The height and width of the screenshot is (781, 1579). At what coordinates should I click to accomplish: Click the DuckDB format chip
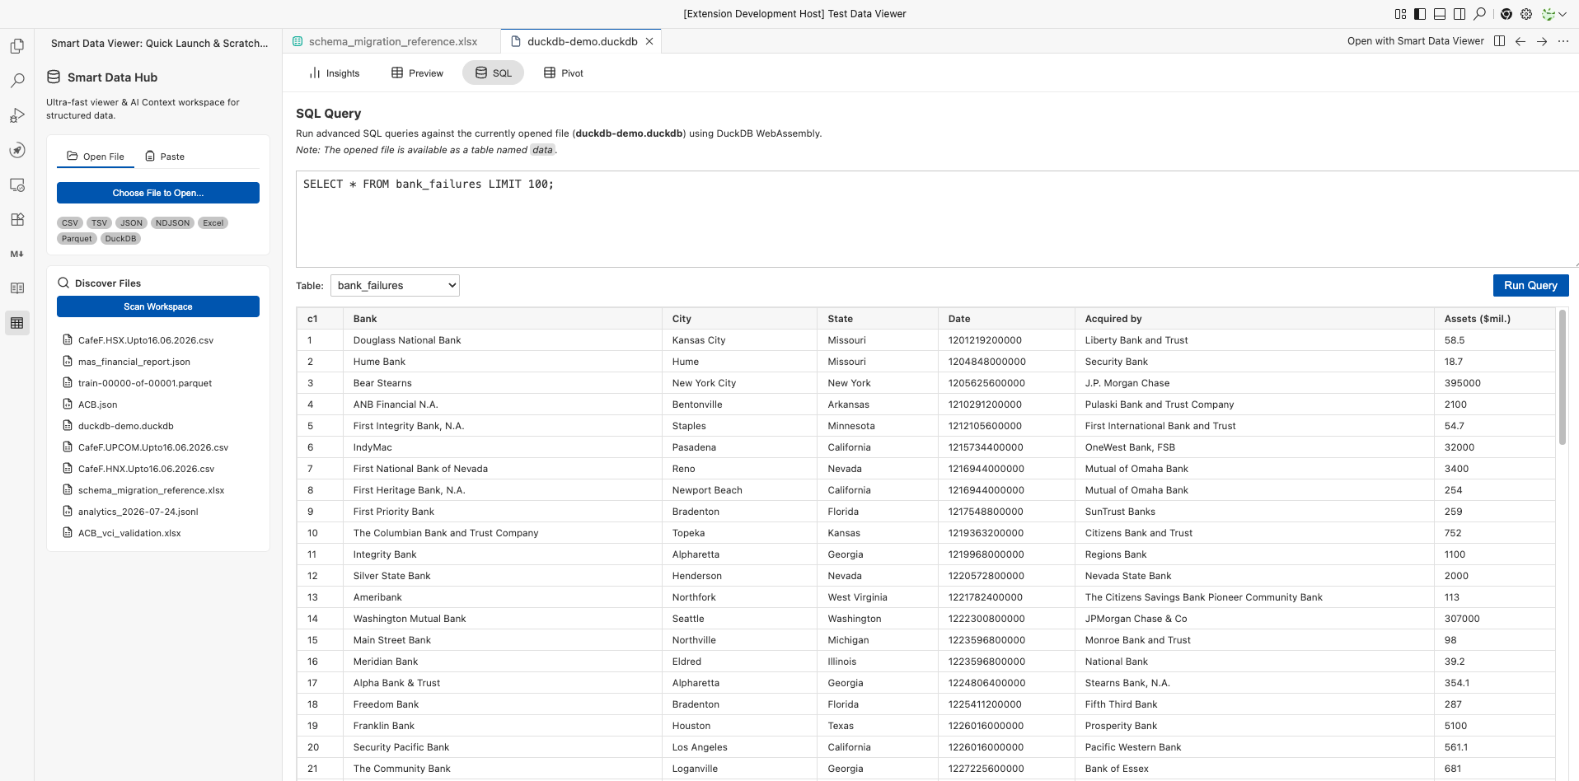[x=120, y=239]
